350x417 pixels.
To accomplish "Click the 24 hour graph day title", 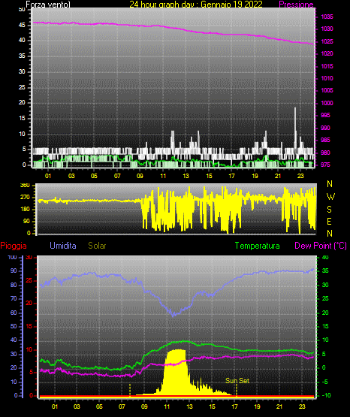I will [196, 5].
